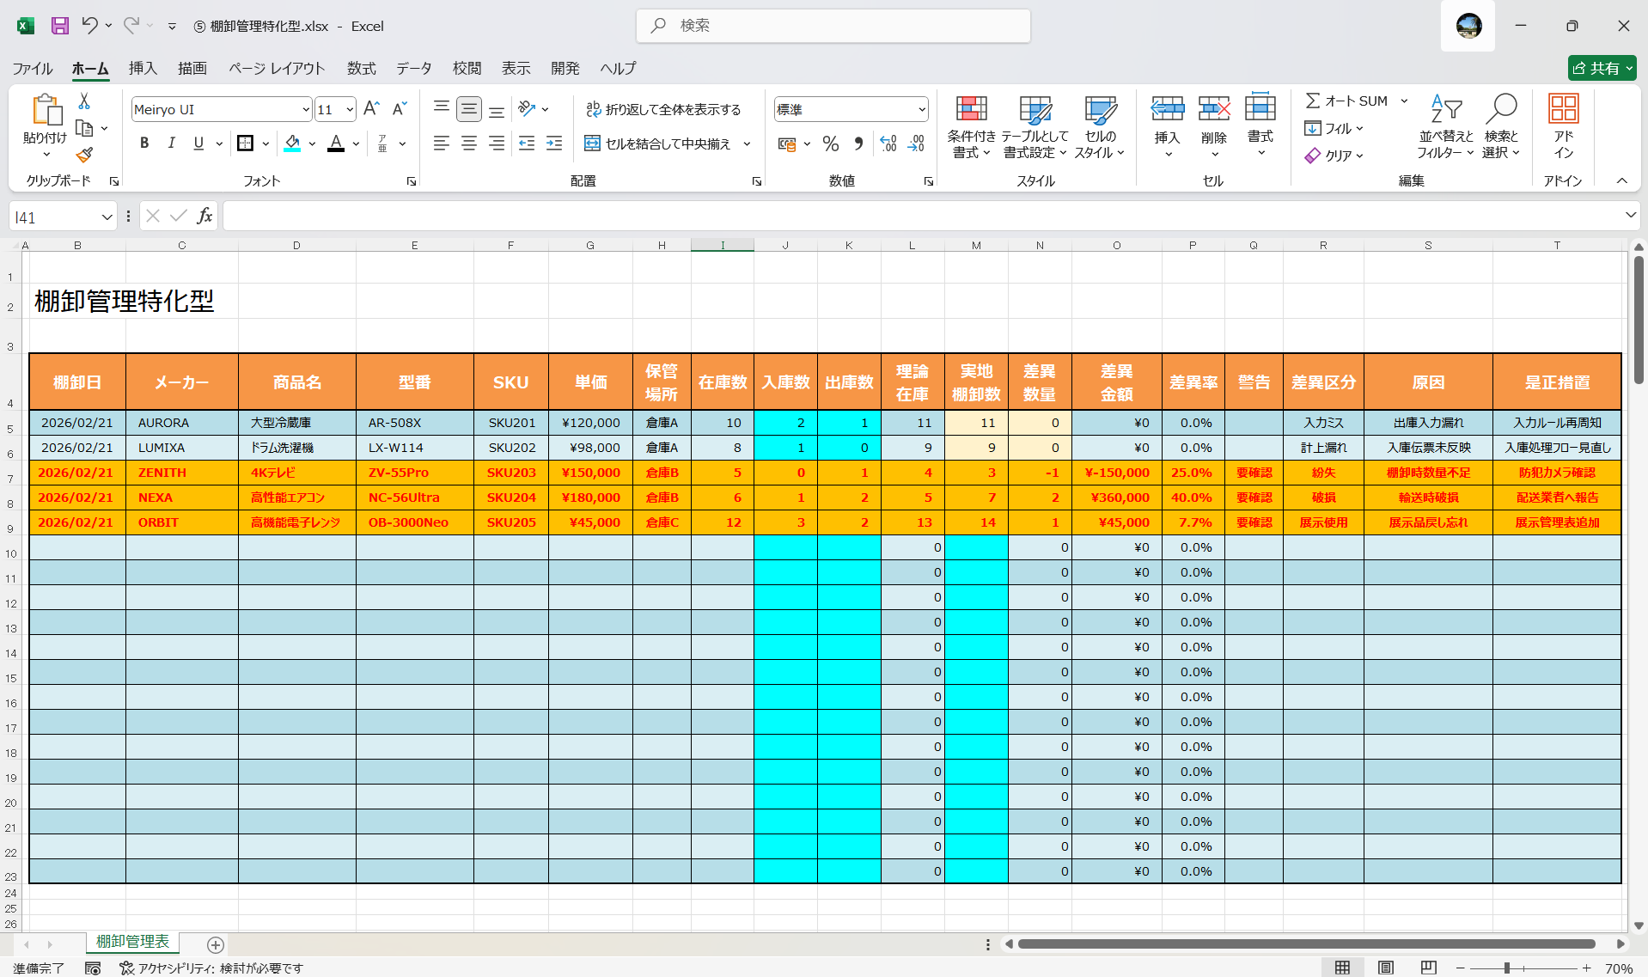
Task: Open Cell Styles (セルのスタイル)
Action: 1100,125
